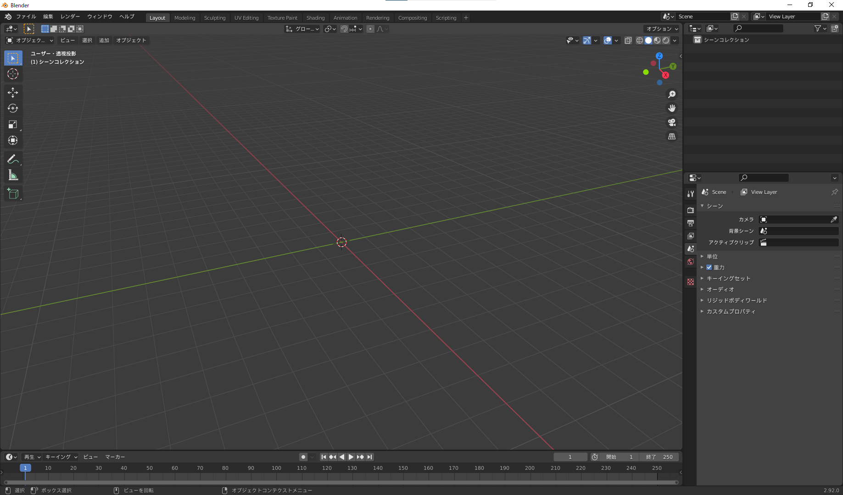
Task: Switch to wireframe viewport shading
Action: (x=640, y=40)
